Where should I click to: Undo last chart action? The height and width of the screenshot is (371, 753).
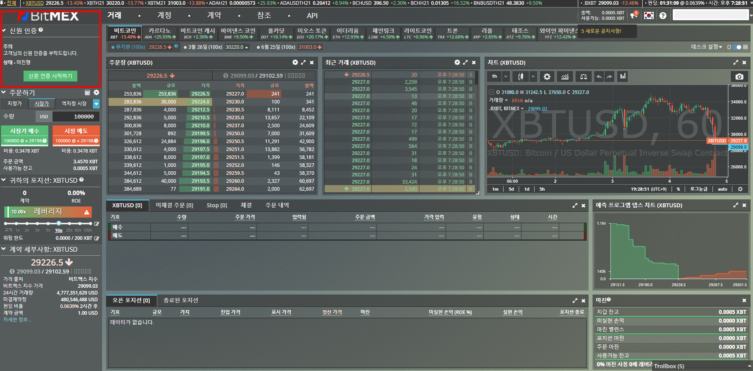[x=599, y=76]
